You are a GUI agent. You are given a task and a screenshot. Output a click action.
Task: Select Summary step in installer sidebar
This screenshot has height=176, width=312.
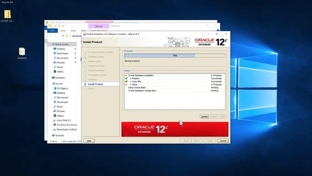92,80
